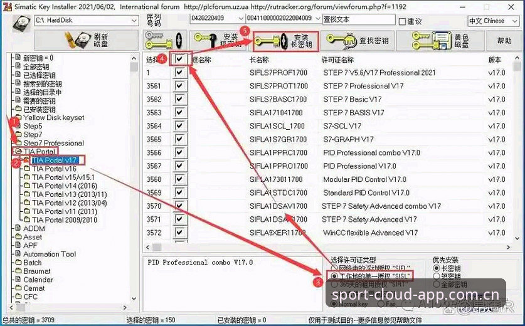Sort by the 短名称 column header

201,60
